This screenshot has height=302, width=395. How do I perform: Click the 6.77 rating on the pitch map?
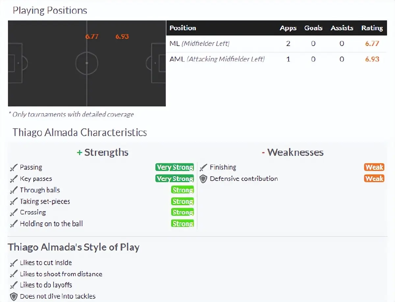92,37
